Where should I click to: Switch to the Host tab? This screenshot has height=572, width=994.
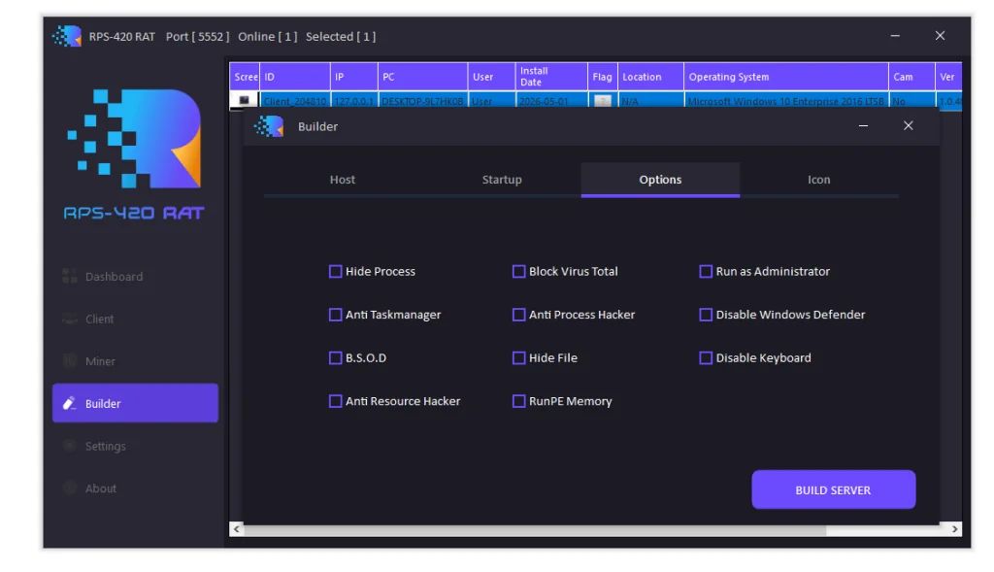[343, 180]
